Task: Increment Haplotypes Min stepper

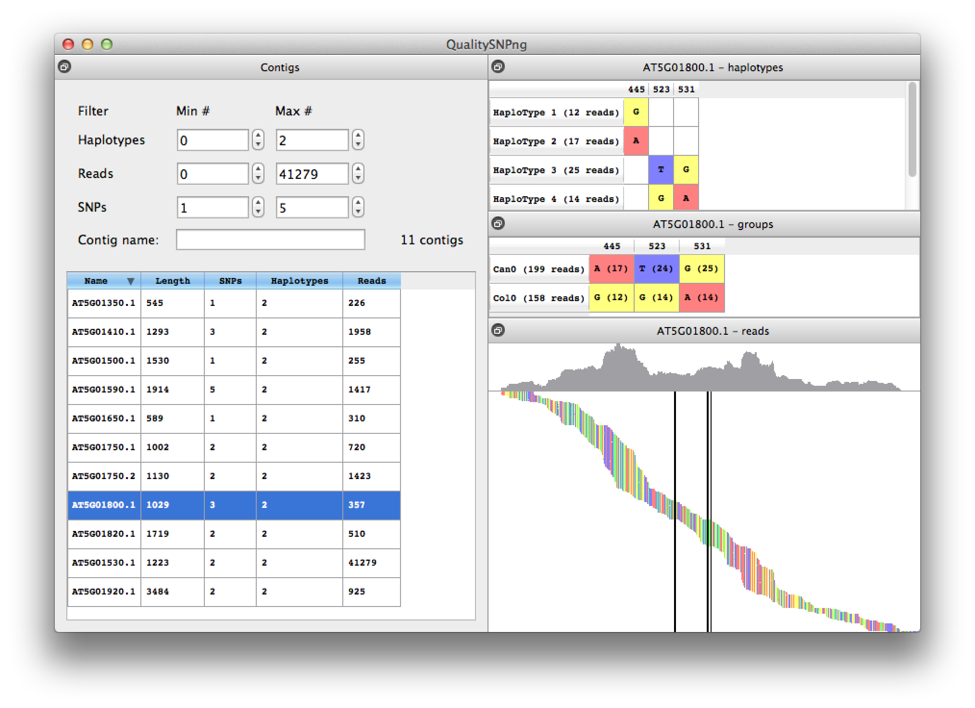Action: (258, 135)
